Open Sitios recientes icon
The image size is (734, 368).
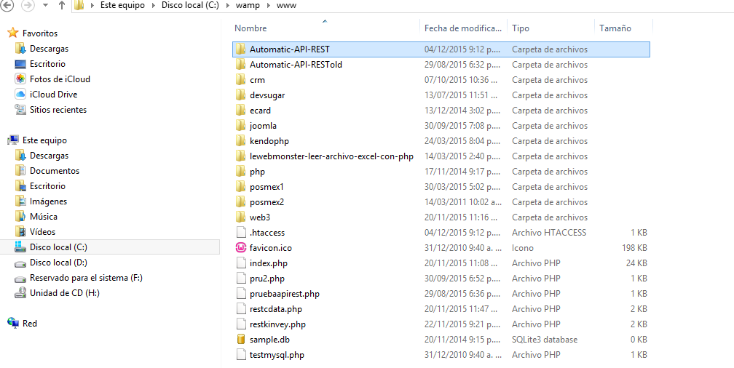(x=20, y=110)
